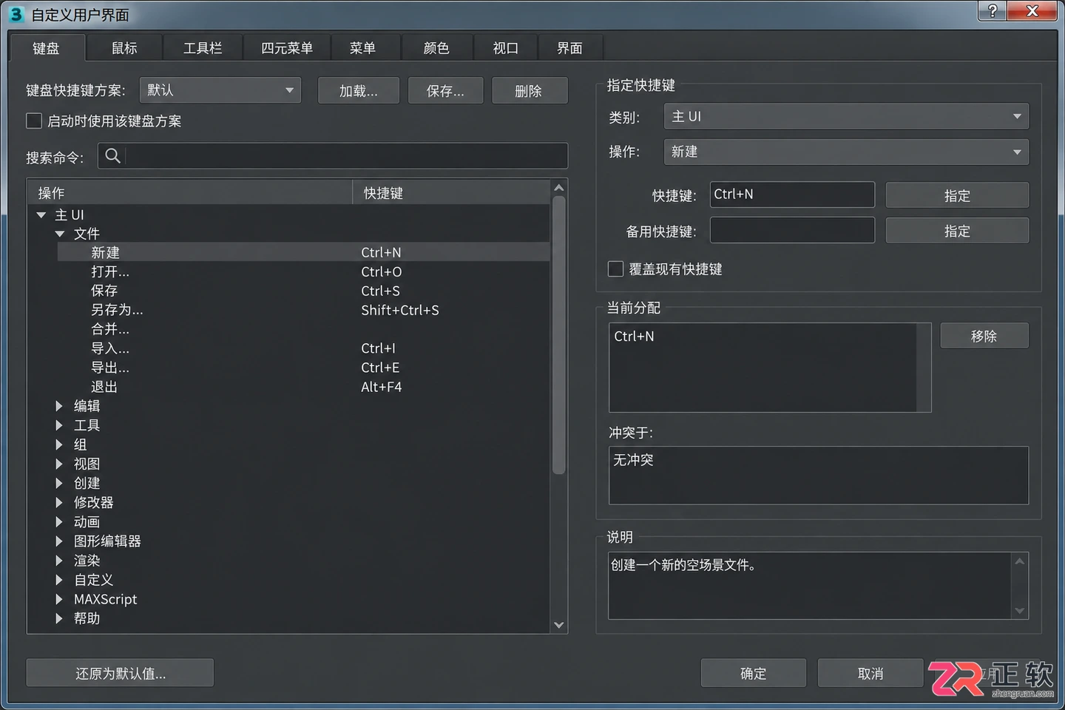Confirm with the 确定 button
The image size is (1065, 710).
(x=754, y=673)
